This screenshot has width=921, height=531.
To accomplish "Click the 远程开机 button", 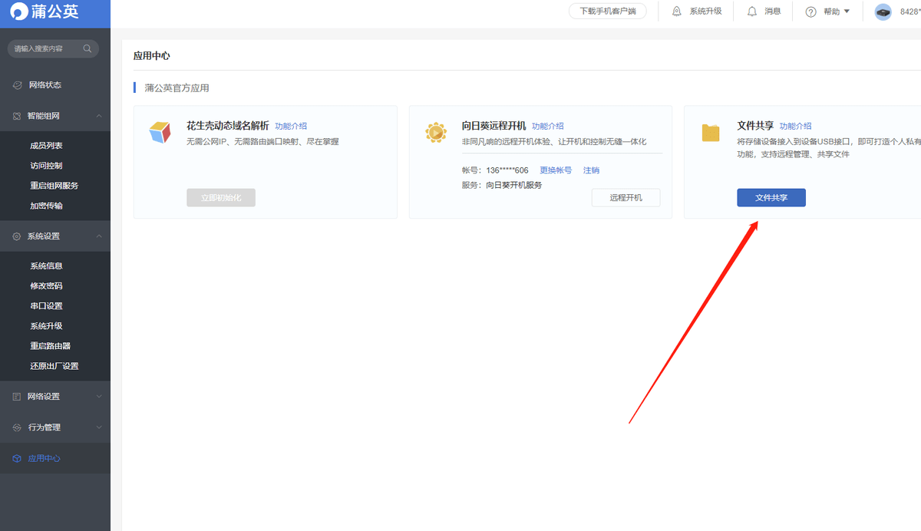I will (x=626, y=197).
